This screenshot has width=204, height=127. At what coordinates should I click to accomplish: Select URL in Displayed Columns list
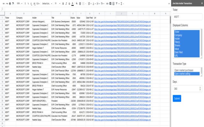[187, 56]
